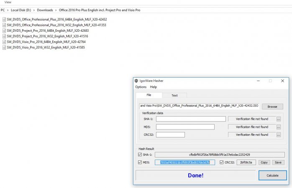Close the IgorWare Hasher window

[x=282, y=81]
